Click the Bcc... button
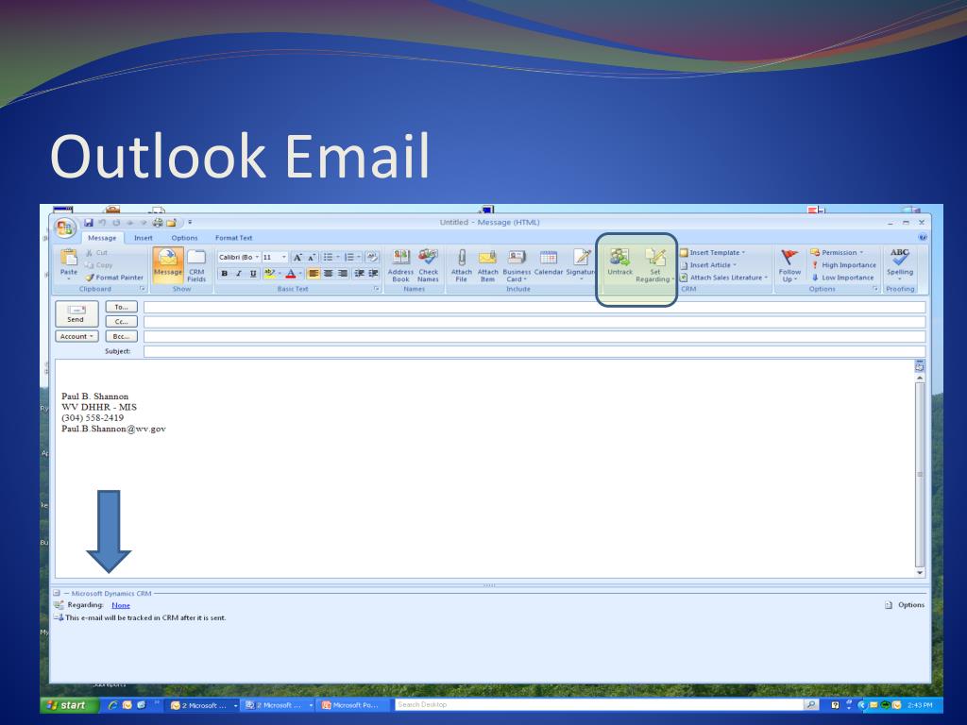 coord(121,337)
